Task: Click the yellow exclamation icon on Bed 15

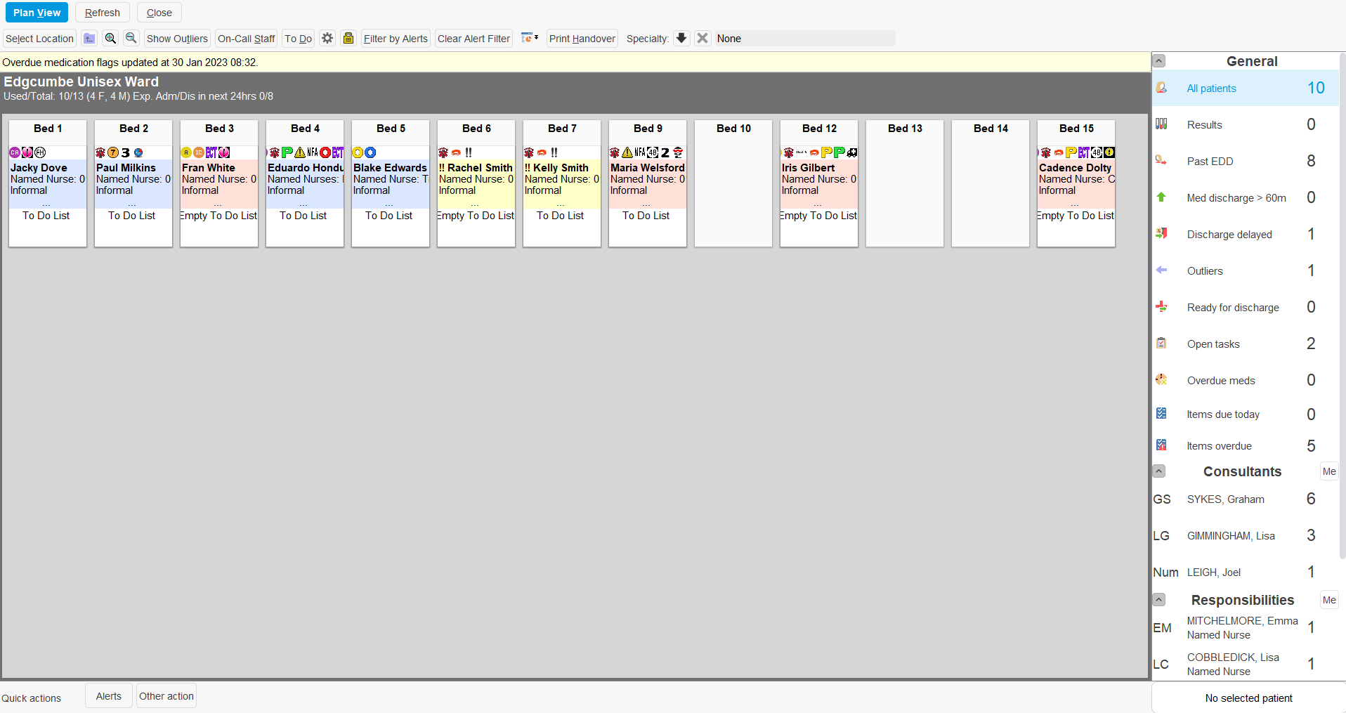Action: click(1109, 152)
